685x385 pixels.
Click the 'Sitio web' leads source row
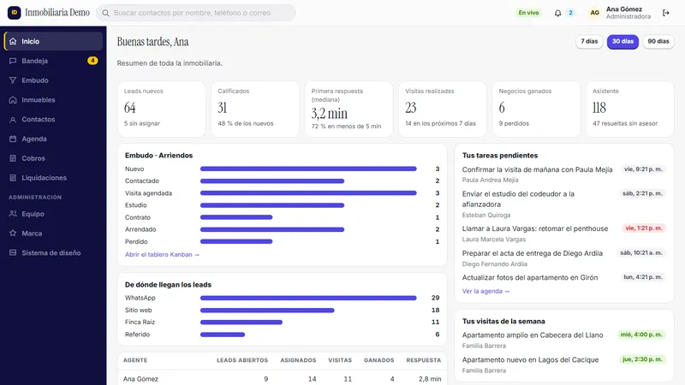click(x=283, y=311)
